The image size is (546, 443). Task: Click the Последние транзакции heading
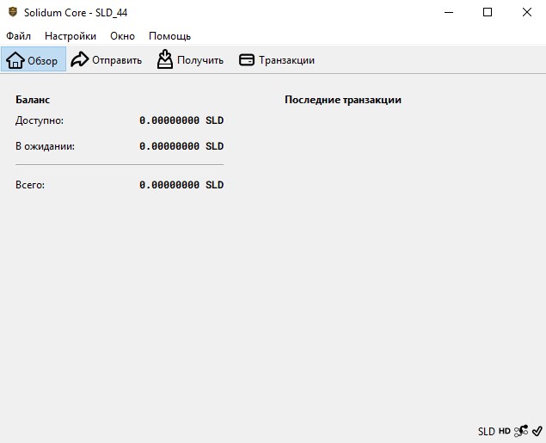pyautogui.click(x=343, y=100)
